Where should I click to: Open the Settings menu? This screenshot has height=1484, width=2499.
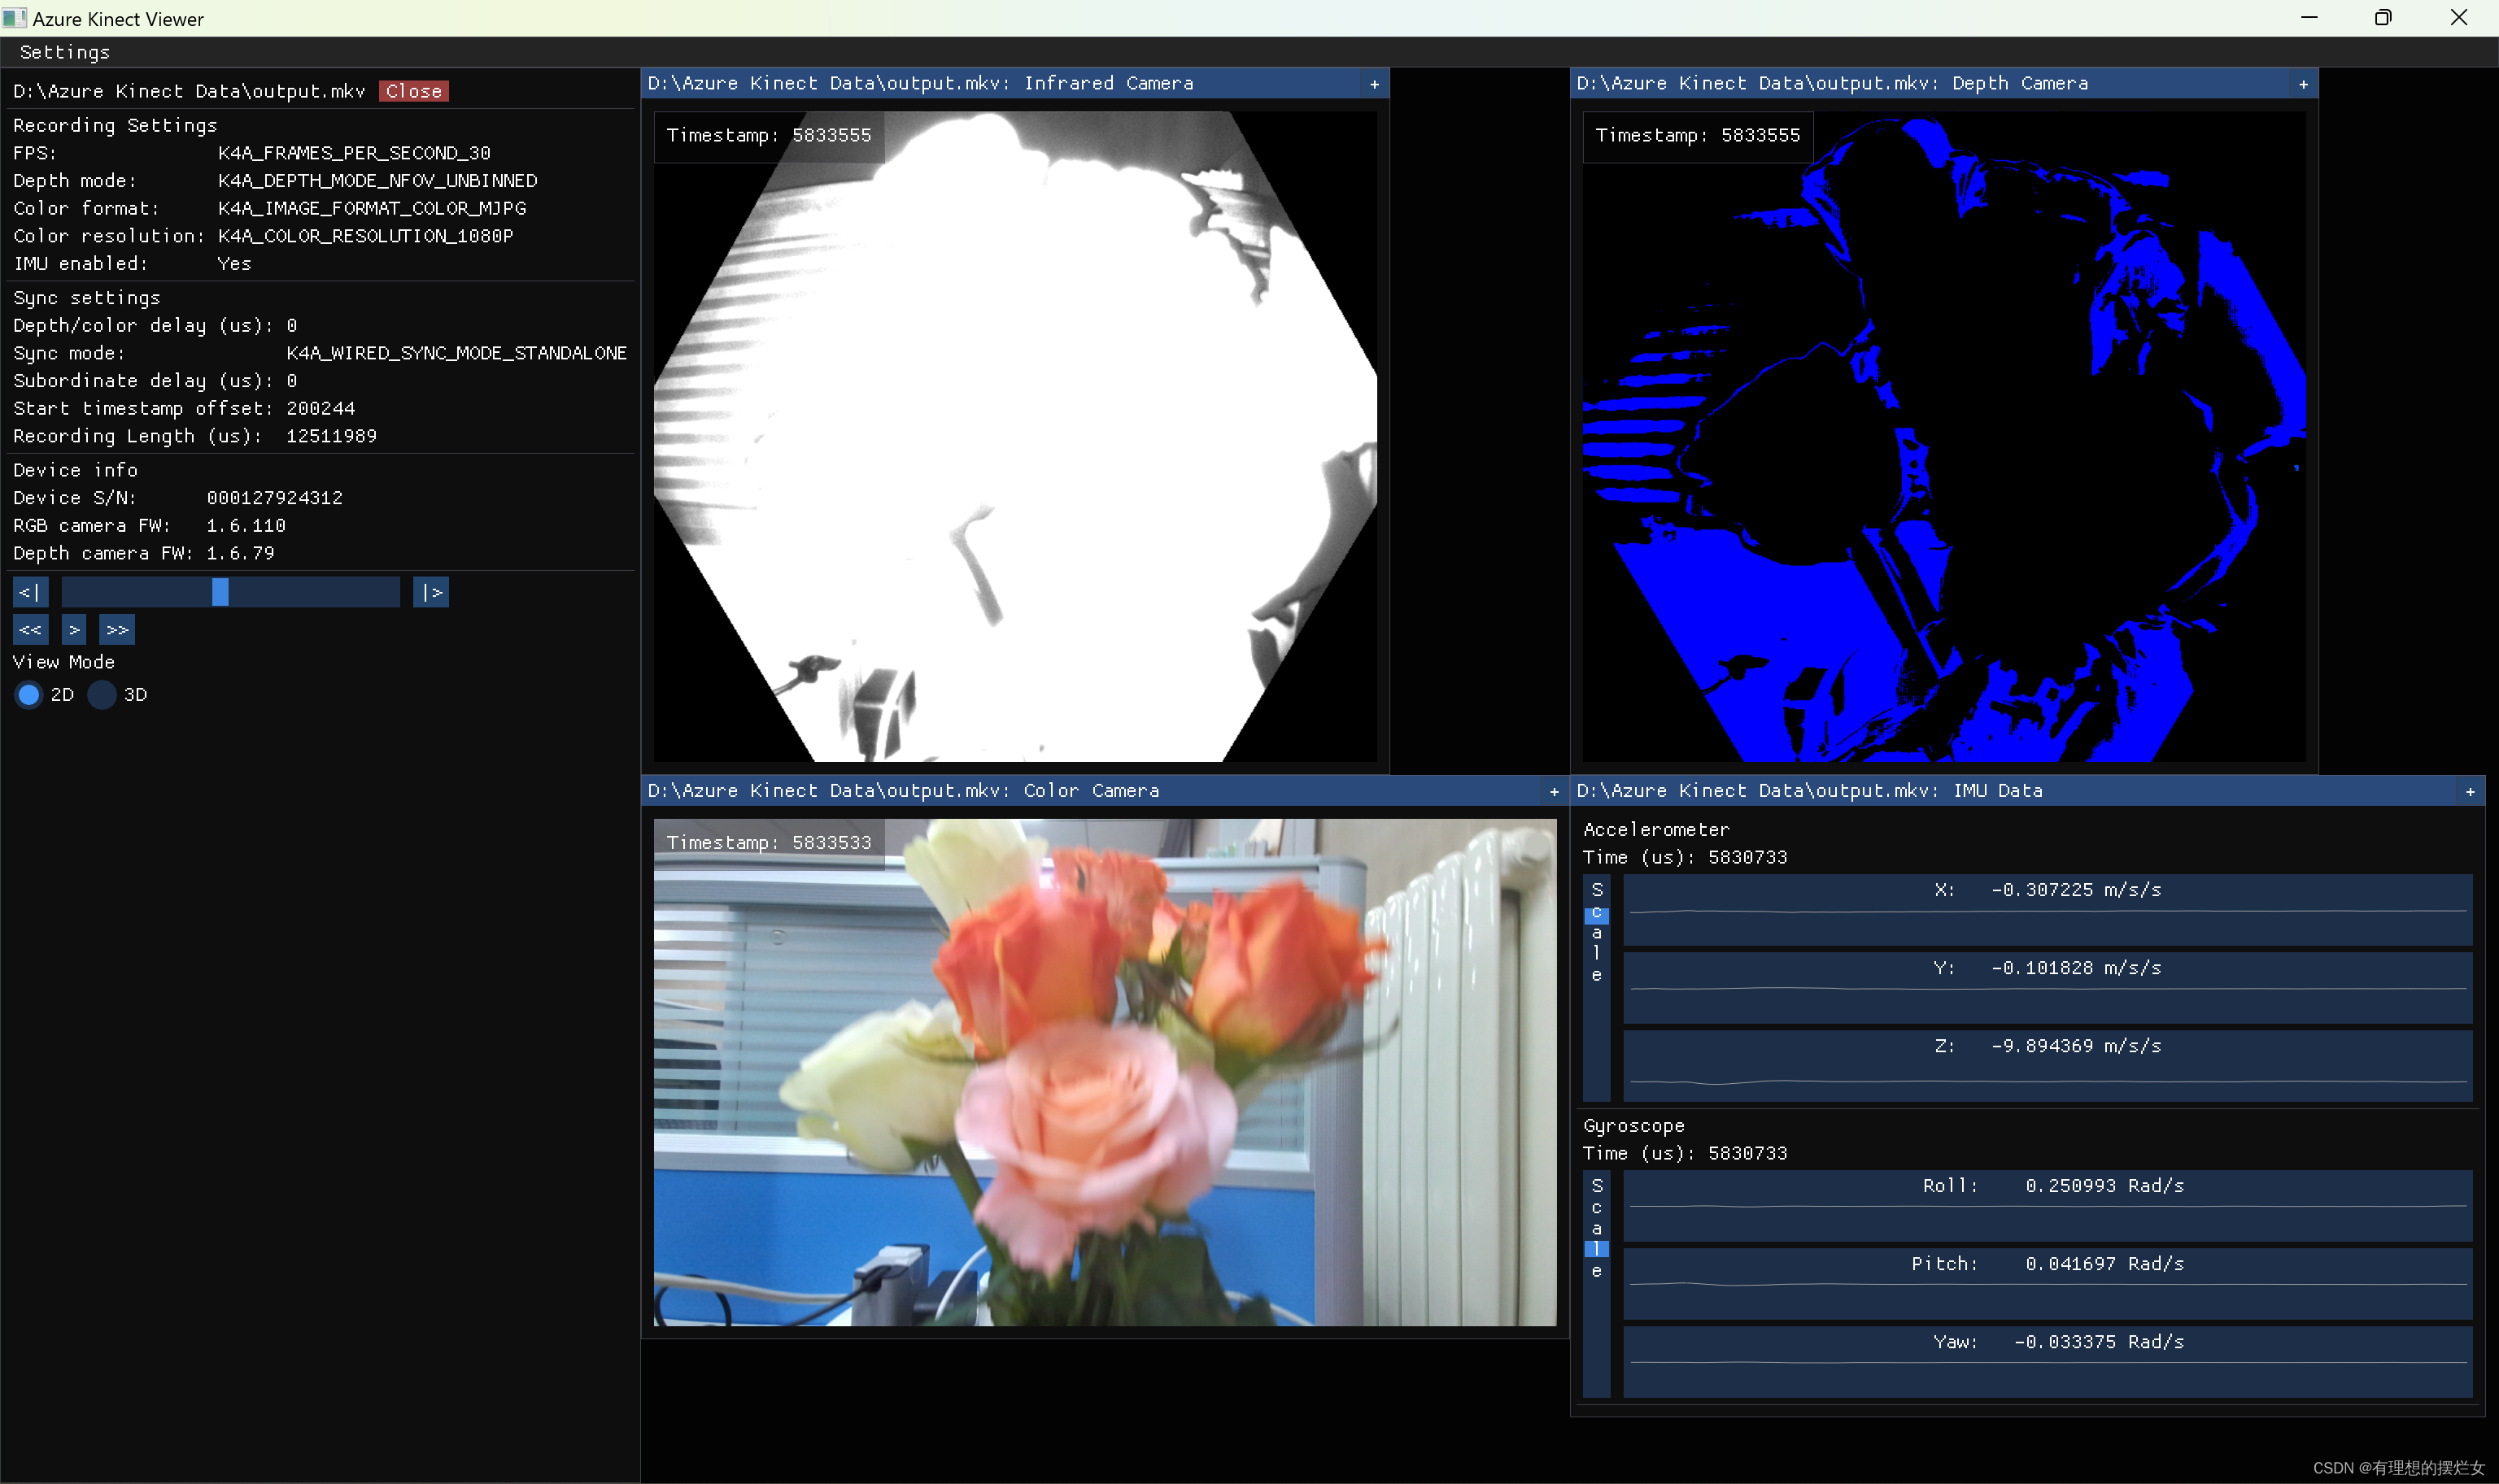point(64,52)
